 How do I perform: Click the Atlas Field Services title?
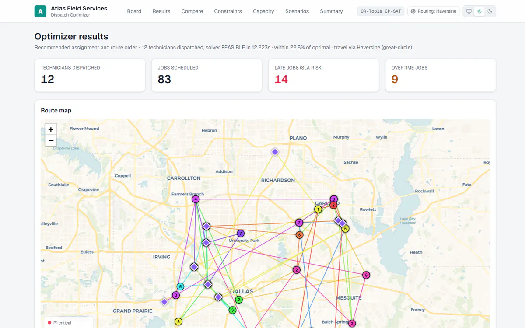(x=79, y=8)
